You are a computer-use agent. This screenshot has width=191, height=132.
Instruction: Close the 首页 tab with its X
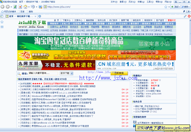click(x=35, y=16)
